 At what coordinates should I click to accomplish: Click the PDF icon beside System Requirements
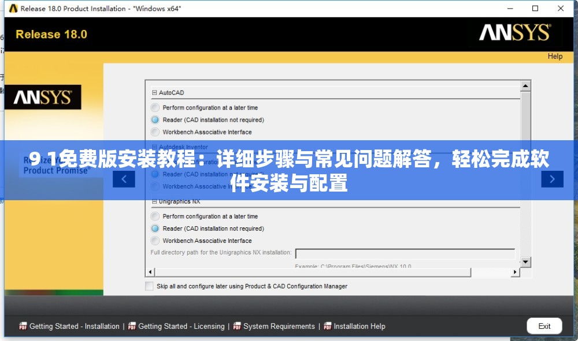(237, 326)
